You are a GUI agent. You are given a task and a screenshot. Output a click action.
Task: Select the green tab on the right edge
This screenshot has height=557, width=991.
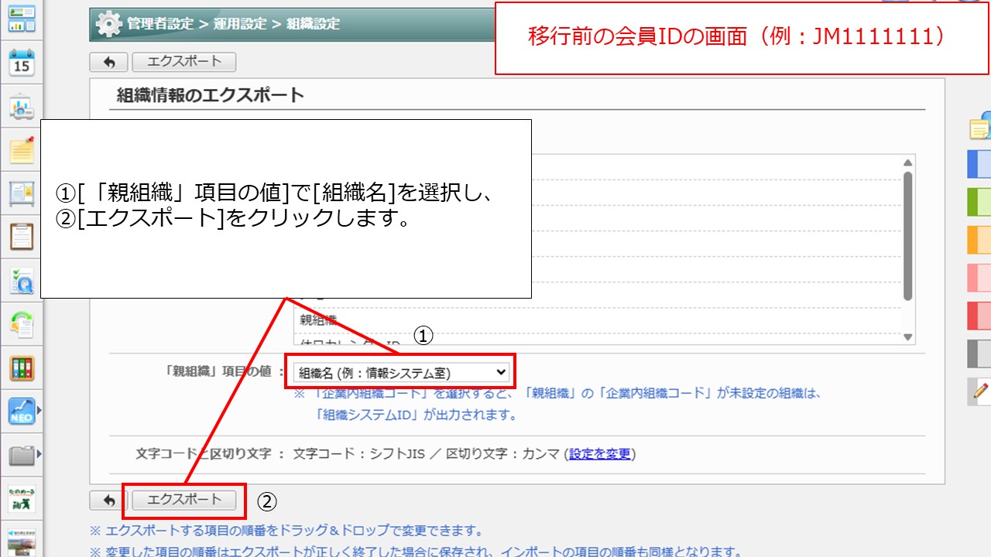click(979, 202)
